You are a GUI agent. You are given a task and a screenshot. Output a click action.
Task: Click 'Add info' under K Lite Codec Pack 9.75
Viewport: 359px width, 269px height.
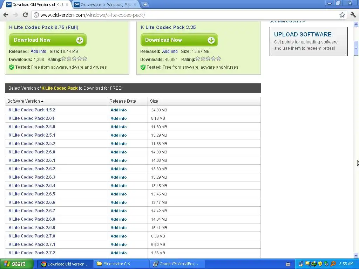(38, 51)
